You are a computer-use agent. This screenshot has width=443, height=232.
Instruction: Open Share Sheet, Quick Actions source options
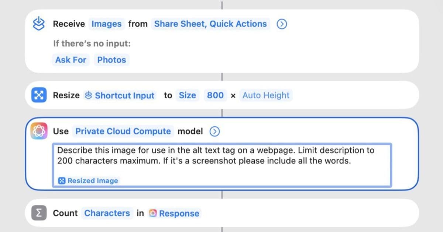tap(210, 24)
